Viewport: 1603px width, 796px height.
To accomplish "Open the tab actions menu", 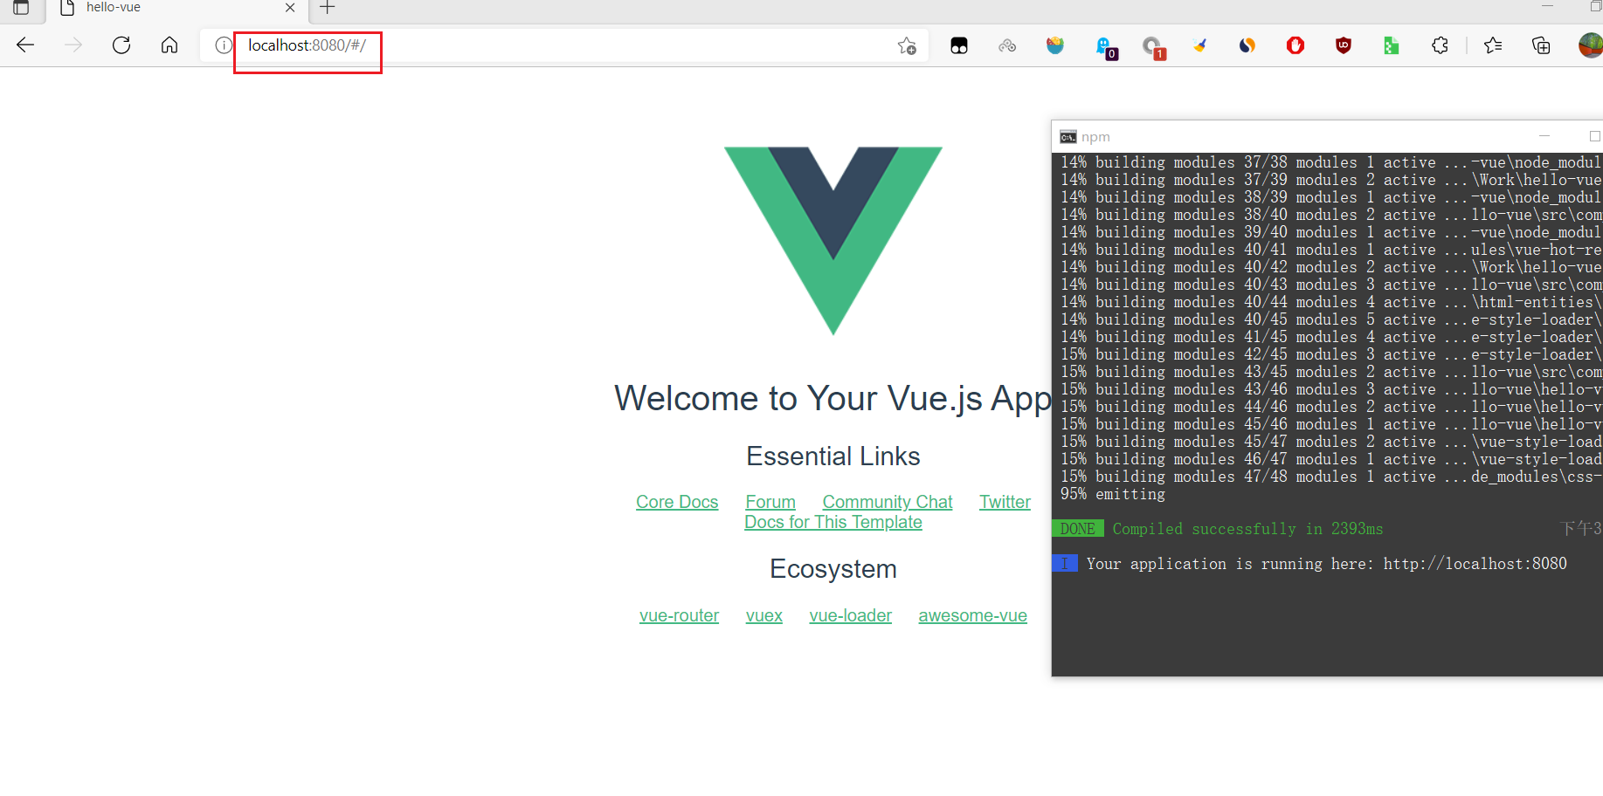I will click(x=21, y=8).
